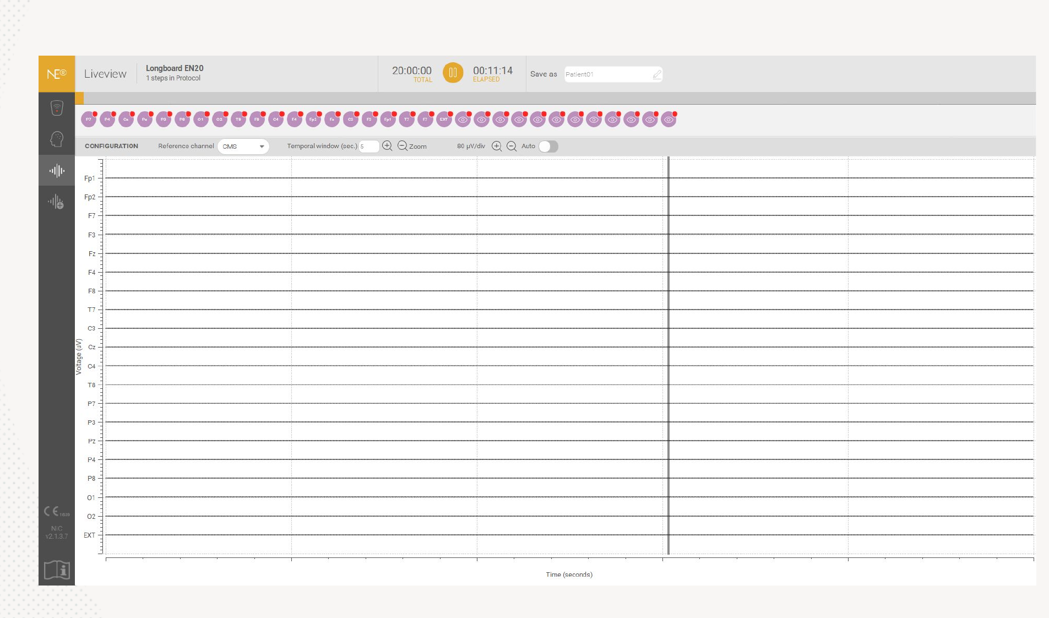Click the EXT electrode circle in the top row
This screenshot has width=1049, height=618.
444,120
